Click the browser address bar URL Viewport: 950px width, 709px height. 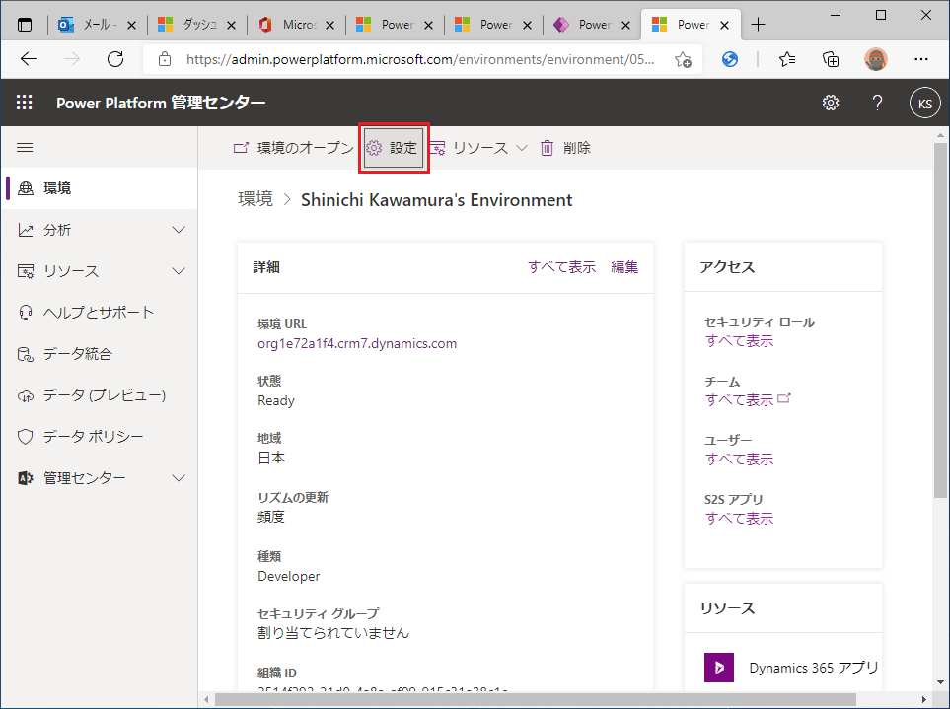[x=420, y=59]
